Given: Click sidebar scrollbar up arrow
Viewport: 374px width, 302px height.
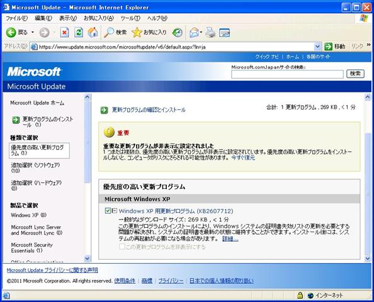Looking at the screenshot, I should coord(88,97).
